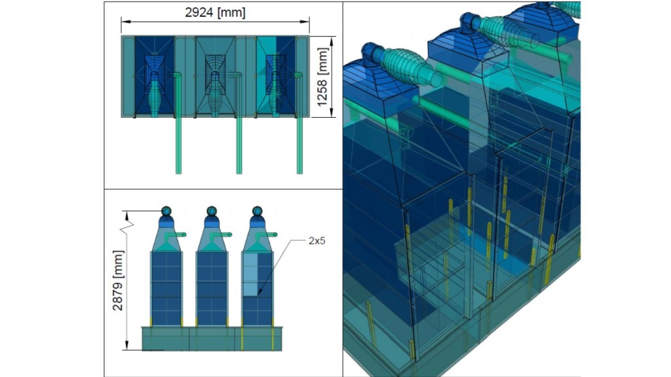Image resolution: width=671 pixels, height=377 pixels.
Task: Select the base tank in front view
Action: pyautogui.click(x=212, y=338)
